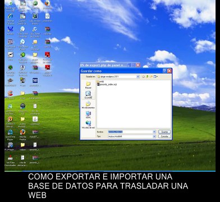The image size is (220, 202).
Task: Select Escritorio in the places bar
Action: 88,95
